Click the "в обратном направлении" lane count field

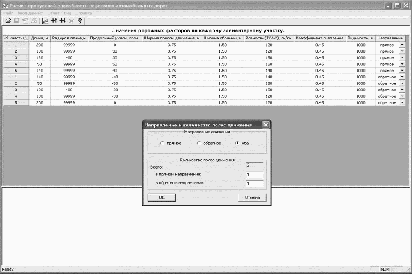[x=255, y=184]
